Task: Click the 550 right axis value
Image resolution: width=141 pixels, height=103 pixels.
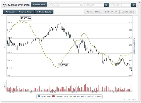Action: [x=130, y=45]
